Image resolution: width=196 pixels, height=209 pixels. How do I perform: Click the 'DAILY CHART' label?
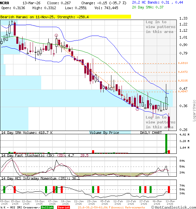(x=151, y=133)
